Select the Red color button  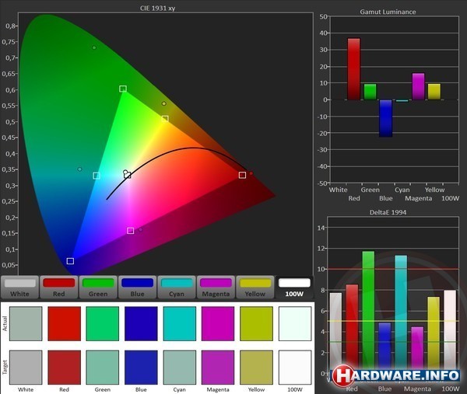(x=59, y=288)
